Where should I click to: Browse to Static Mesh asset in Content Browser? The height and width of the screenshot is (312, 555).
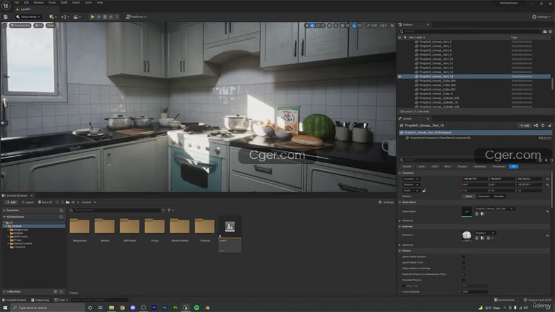click(x=482, y=214)
